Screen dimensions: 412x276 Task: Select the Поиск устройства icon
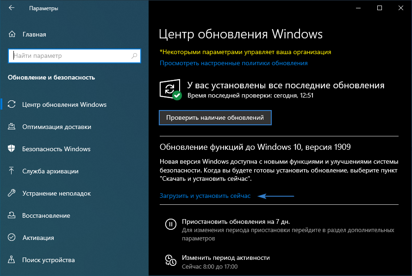pos(12,259)
